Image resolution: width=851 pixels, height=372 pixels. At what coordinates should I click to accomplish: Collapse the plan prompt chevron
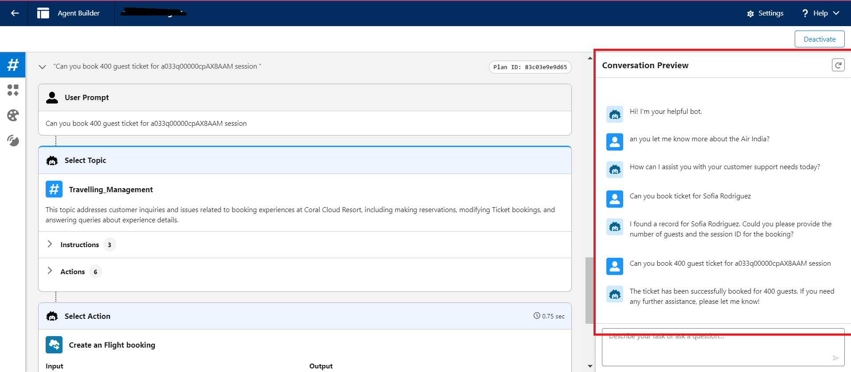tap(43, 67)
